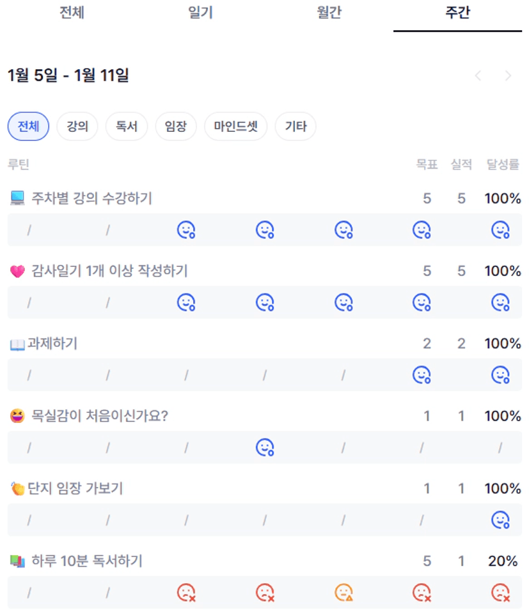Click the laptop icon beside 주차별 강의 수강하기

tap(17, 198)
